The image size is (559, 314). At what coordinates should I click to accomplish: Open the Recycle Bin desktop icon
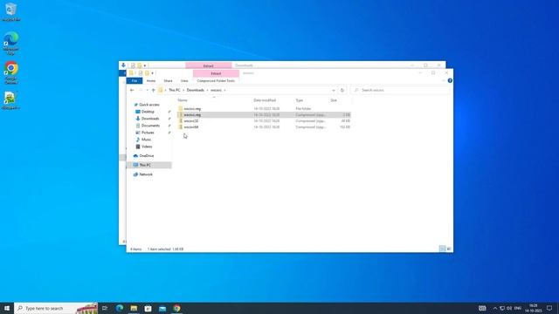point(10,11)
